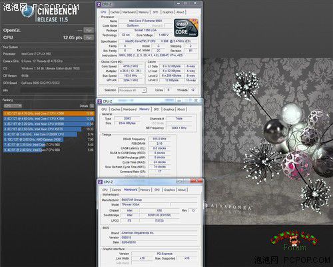
Task: Open the Processor #1 selection dropdown
Action: (x=133, y=90)
